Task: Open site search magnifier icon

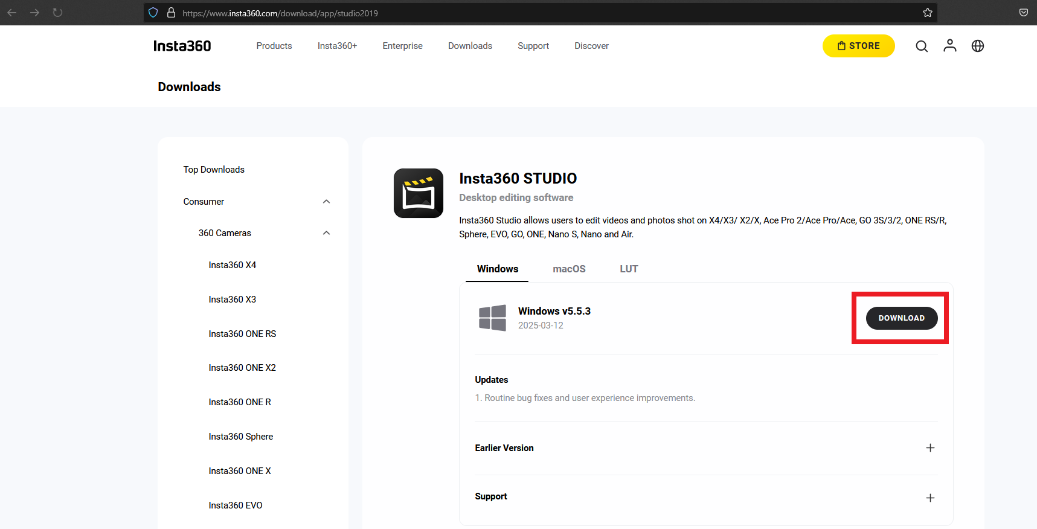Action: [x=922, y=46]
